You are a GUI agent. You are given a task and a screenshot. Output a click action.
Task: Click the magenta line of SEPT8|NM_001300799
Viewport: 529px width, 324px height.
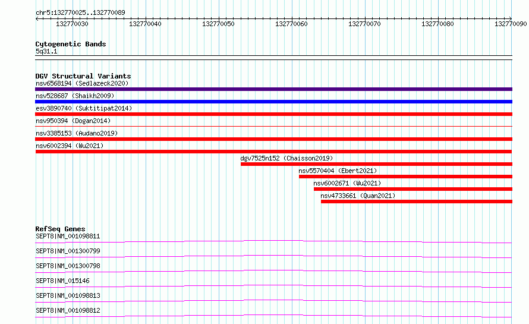(273, 256)
